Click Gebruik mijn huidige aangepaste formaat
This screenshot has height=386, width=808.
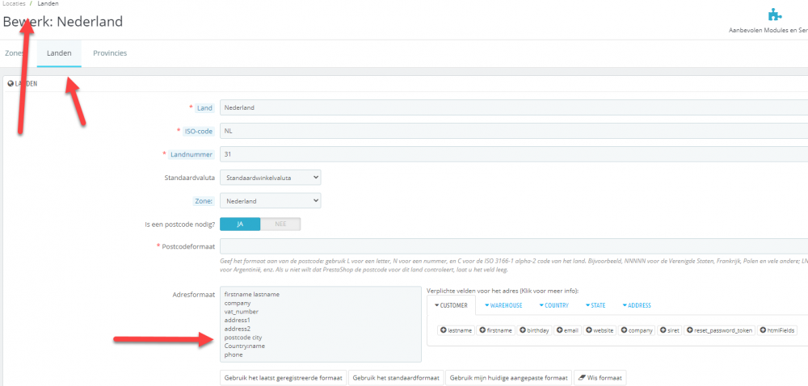coord(508,378)
